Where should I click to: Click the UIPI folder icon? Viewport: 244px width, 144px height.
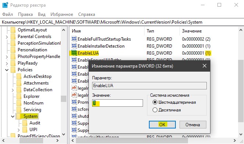tap(25, 130)
